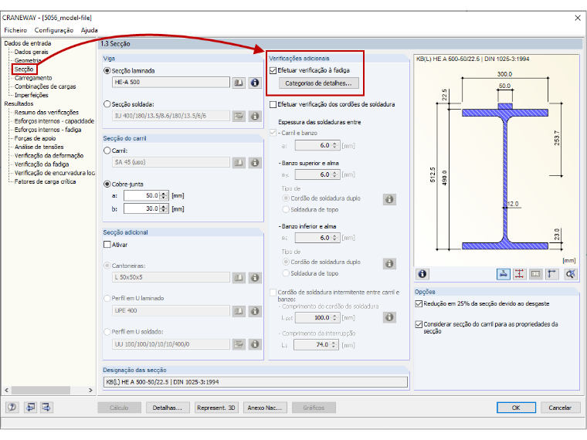Image resolution: width=587 pixels, height=440 pixels.
Task: Click the Cancelar button
Action: pyautogui.click(x=560, y=408)
